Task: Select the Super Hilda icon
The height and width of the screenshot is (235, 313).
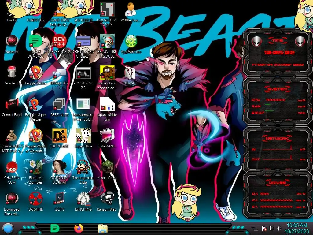Action: pyautogui.click(x=83, y=139)
